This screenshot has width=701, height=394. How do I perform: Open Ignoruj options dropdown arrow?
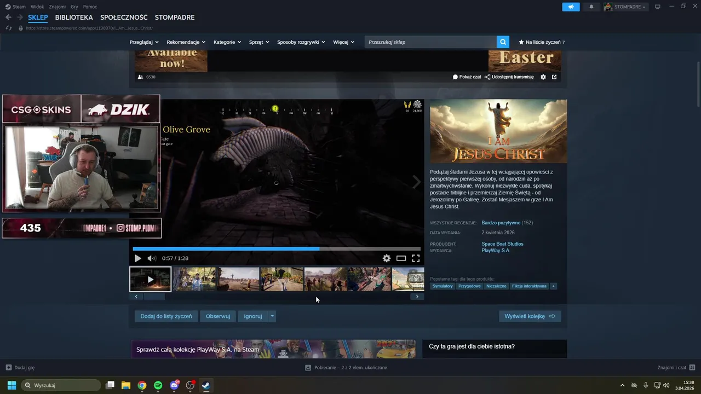(272, 316)
